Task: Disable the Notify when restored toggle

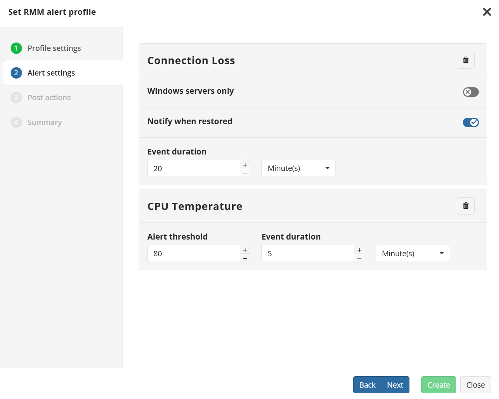Action: tap(471, 122)
